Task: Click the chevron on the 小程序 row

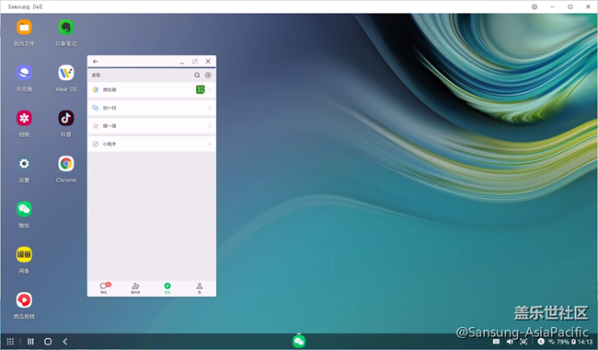Action: click(210, 144)
